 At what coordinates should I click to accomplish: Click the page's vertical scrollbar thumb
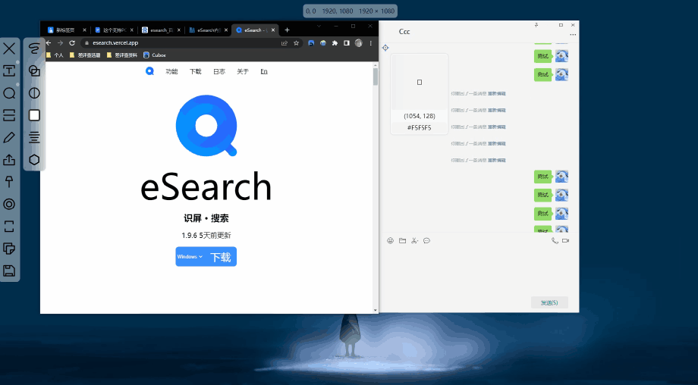[376, 77]
